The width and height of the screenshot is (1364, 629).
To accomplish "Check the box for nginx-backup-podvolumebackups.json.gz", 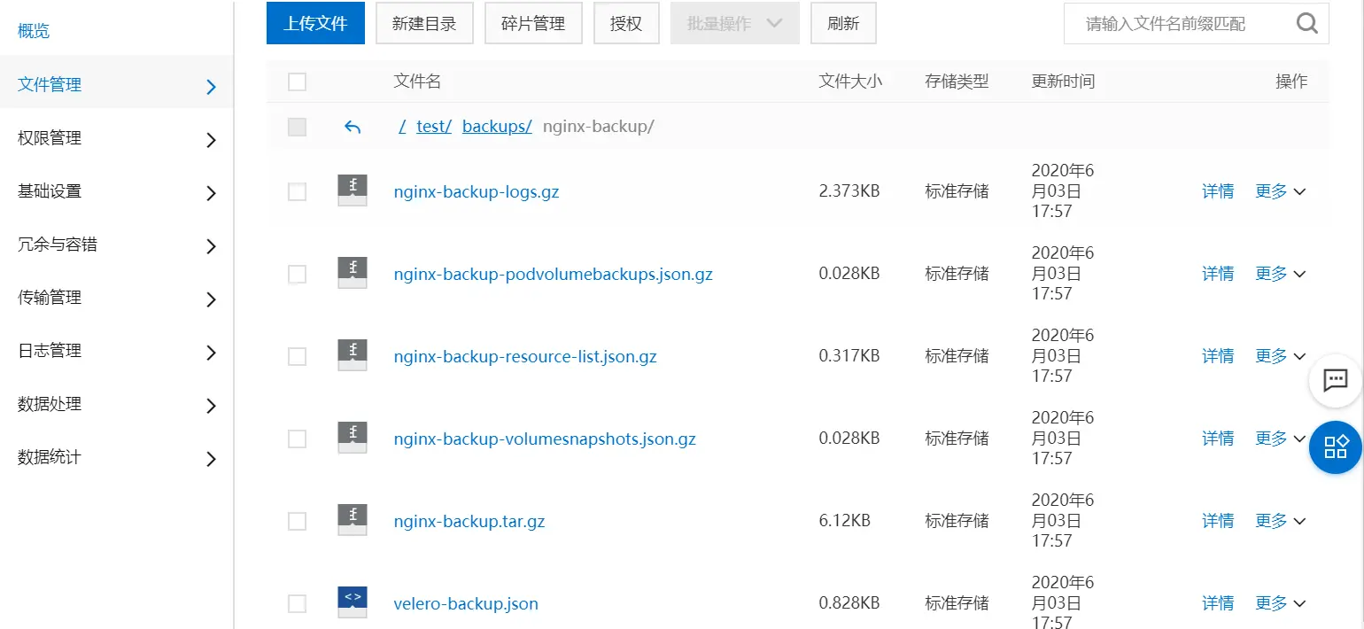I will pyautogui.click(x=298, y=274).
